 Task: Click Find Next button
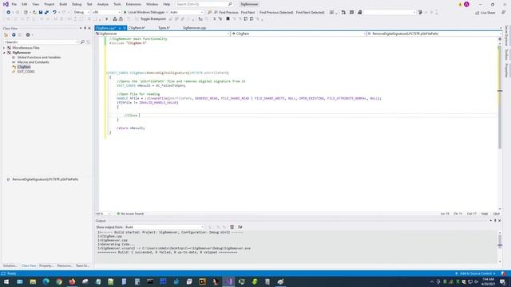248,13
